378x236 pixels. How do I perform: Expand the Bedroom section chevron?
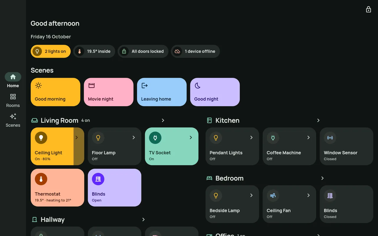tap(322, 178)
